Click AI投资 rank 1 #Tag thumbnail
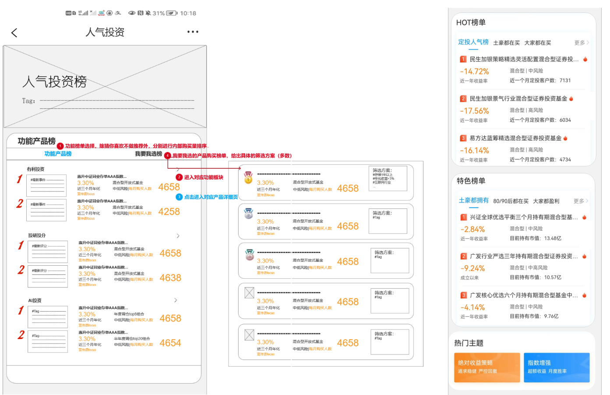610x395 pixels. (48, 317)
